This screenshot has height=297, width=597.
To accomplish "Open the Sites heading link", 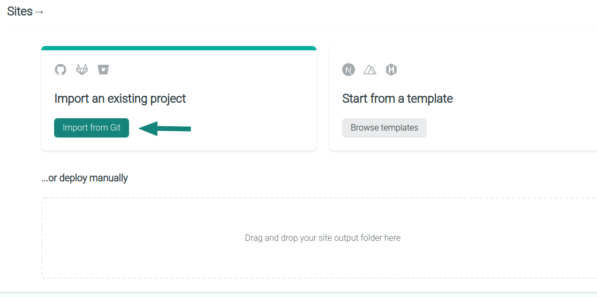I will click(20, 11).
